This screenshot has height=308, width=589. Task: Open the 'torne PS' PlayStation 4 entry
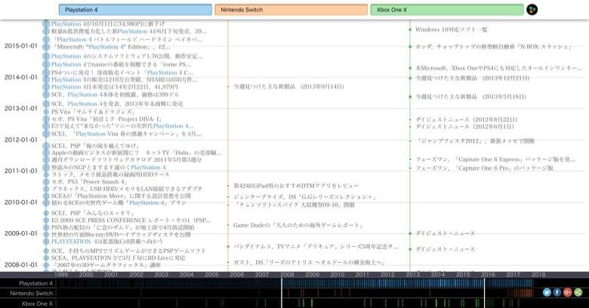pyautogui.click(x=121, y=64)
